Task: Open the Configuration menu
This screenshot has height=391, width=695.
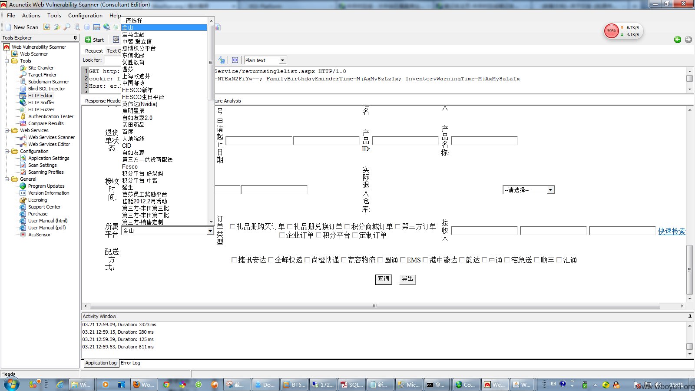Action: pyautogui.click(x=85, y=15)
